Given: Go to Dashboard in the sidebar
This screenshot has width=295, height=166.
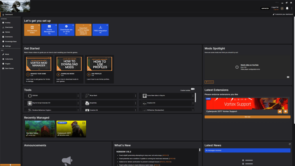Looking at the screenshot, I should 10,14.
